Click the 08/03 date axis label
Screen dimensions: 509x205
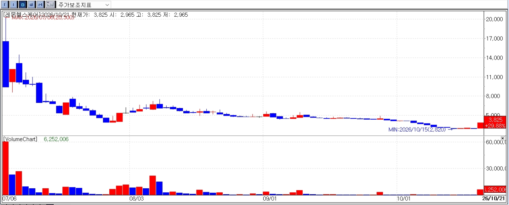(x=136, y=198)
